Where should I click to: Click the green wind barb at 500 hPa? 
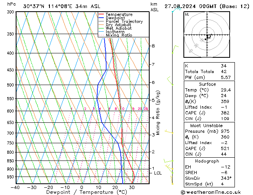170,81
